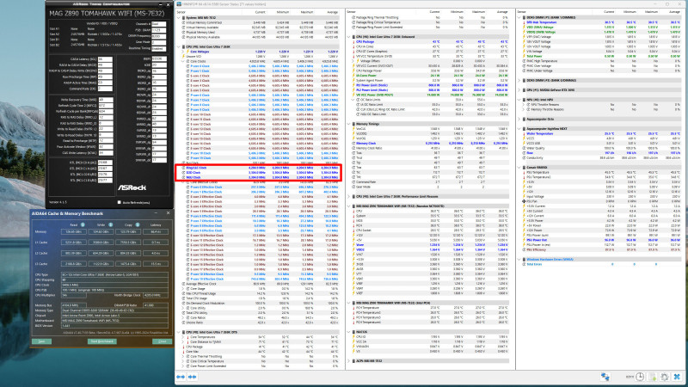Click Memory Latency result field in AIDA64
Screen dimensions: 688x387
tap(156, 231)
